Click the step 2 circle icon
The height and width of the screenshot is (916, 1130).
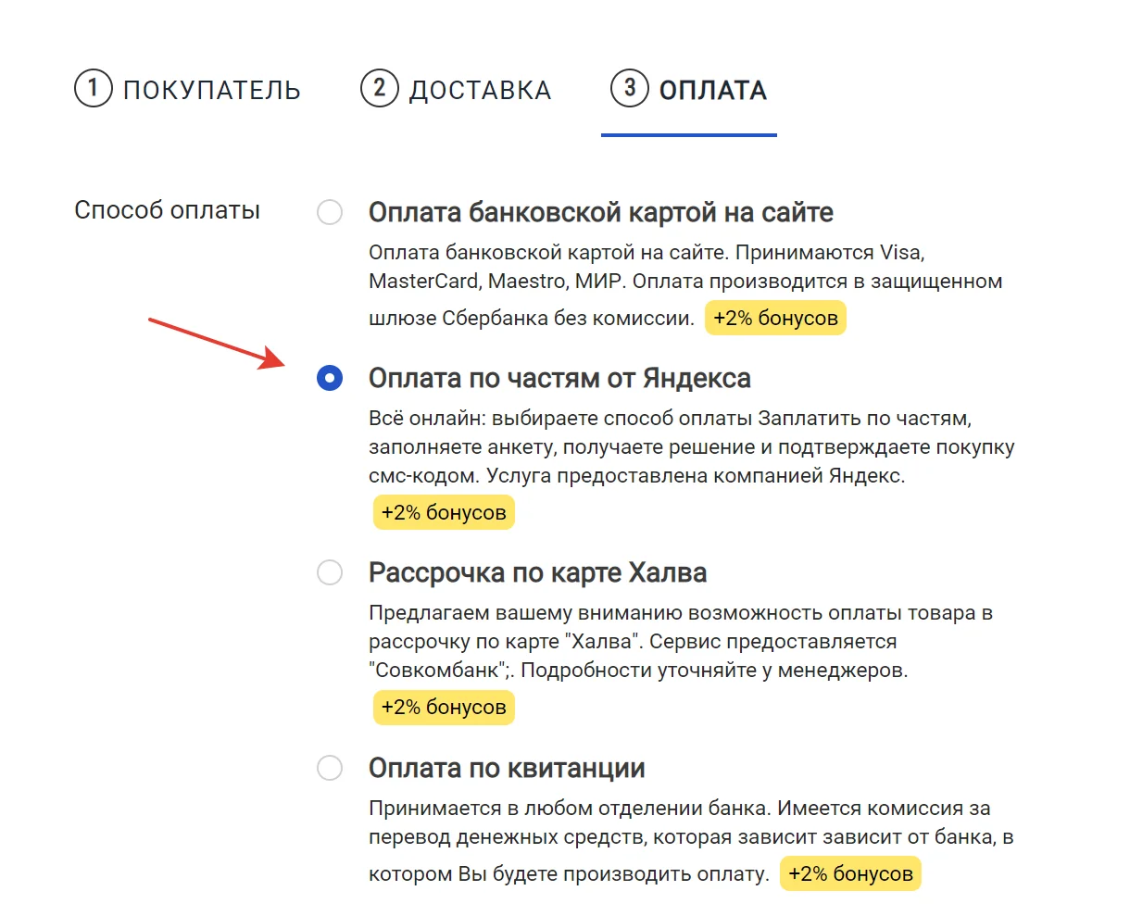tap(379, 89)
